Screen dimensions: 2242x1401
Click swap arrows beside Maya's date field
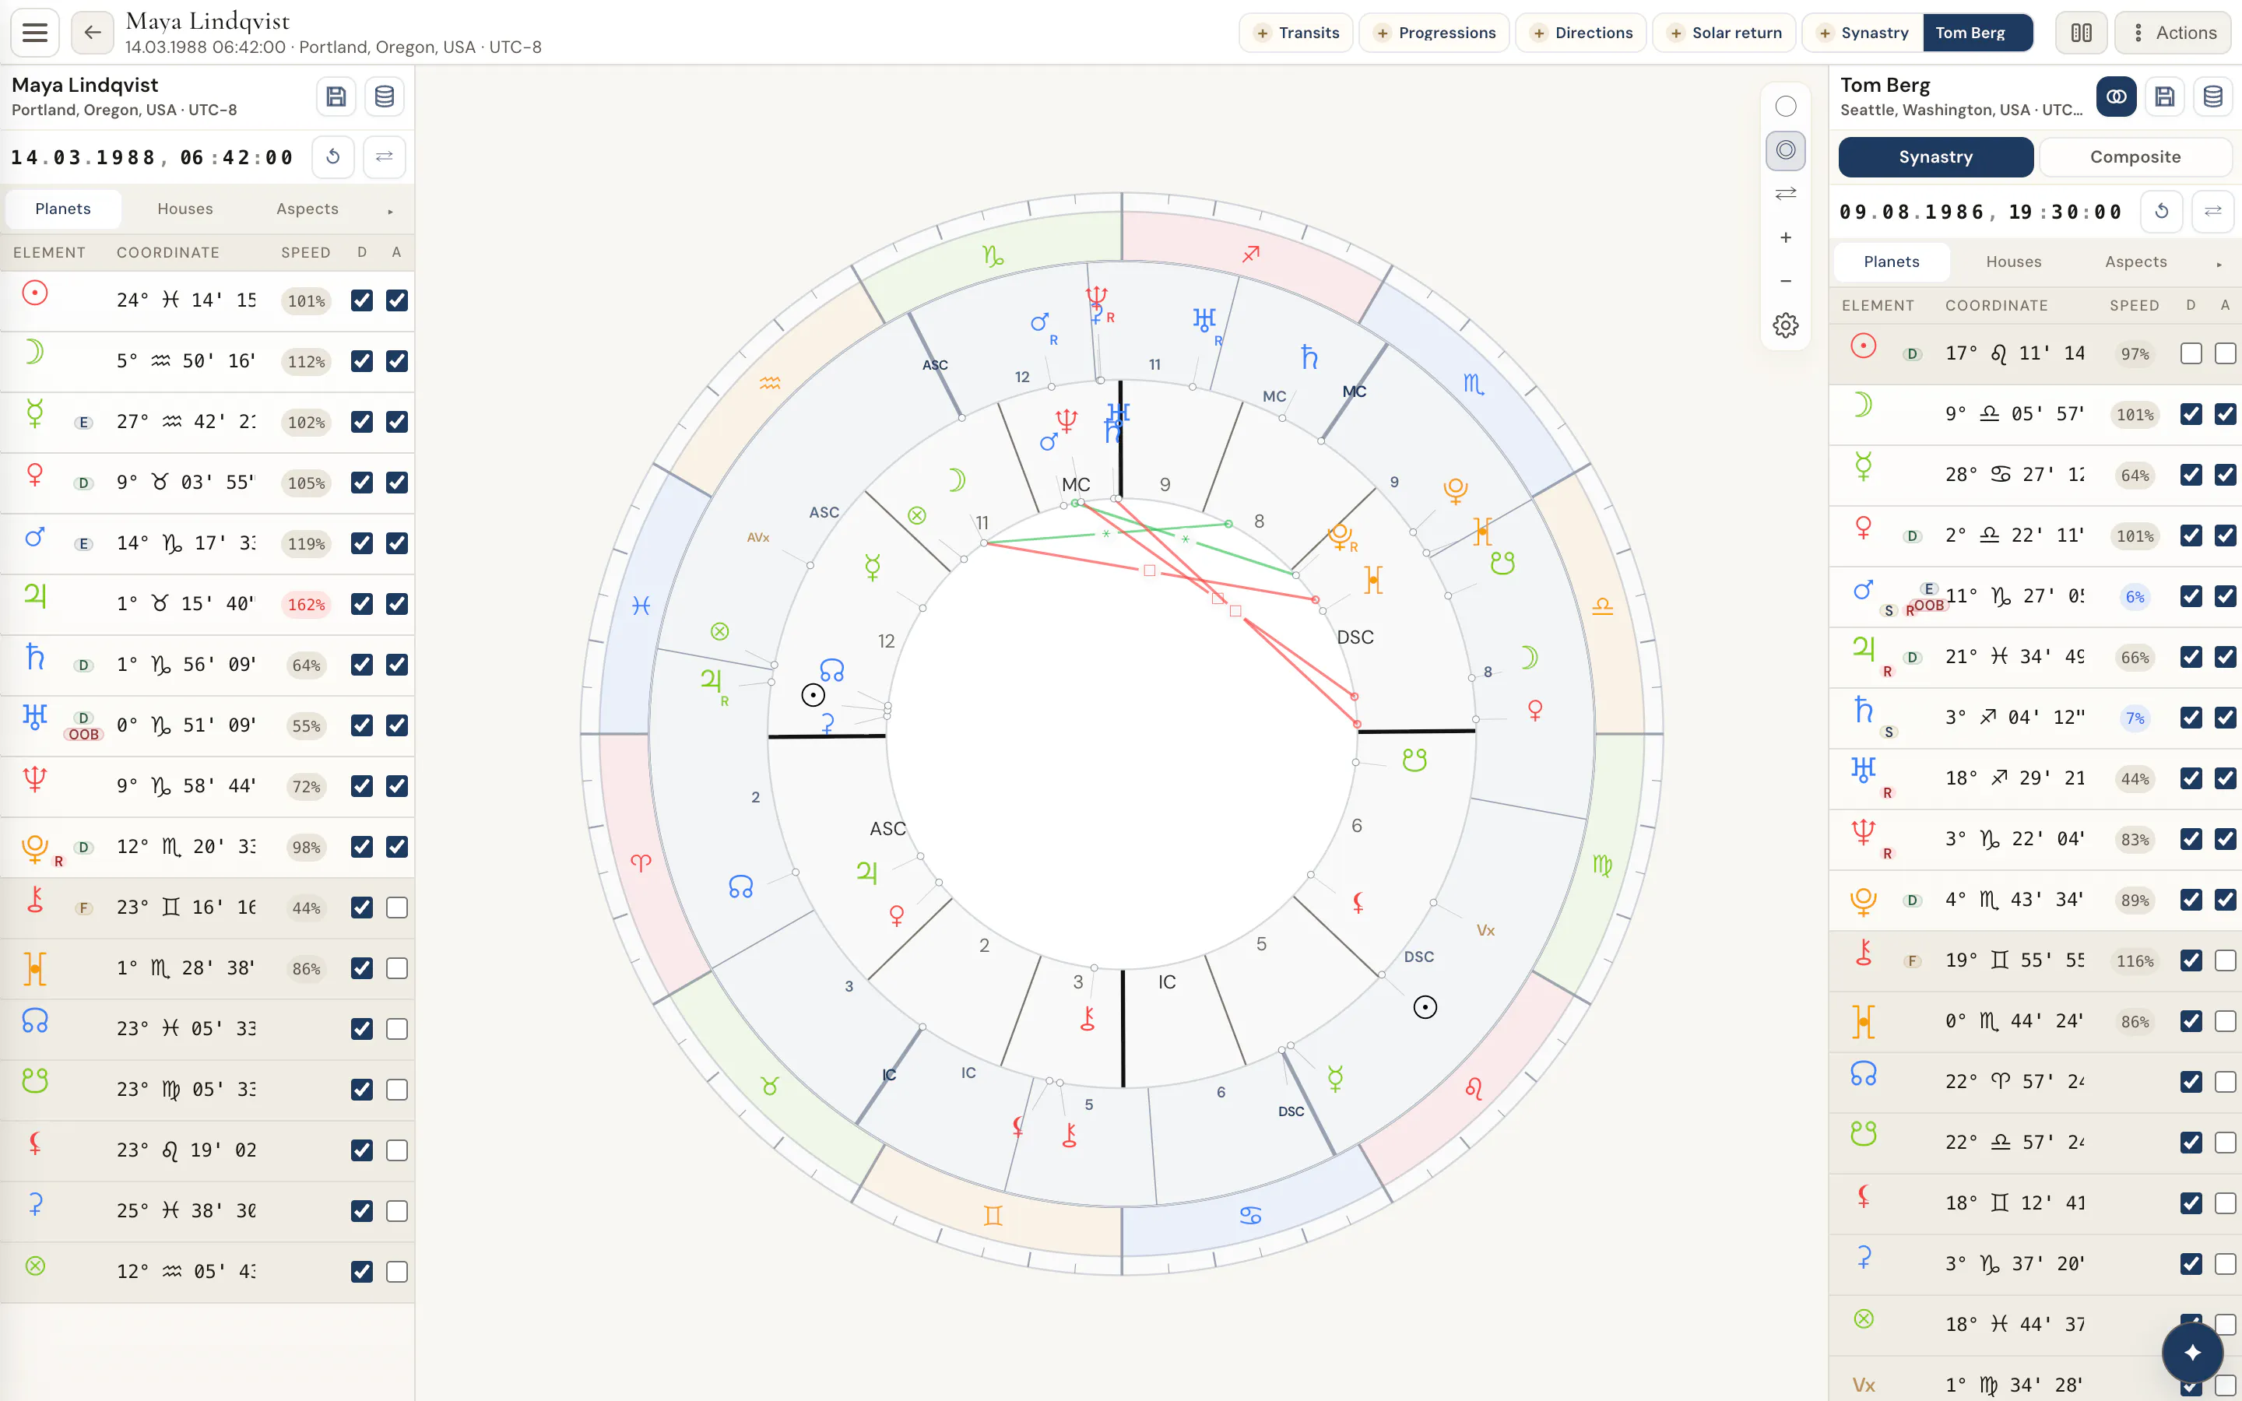pyautogui.click(x=385, y=156)
